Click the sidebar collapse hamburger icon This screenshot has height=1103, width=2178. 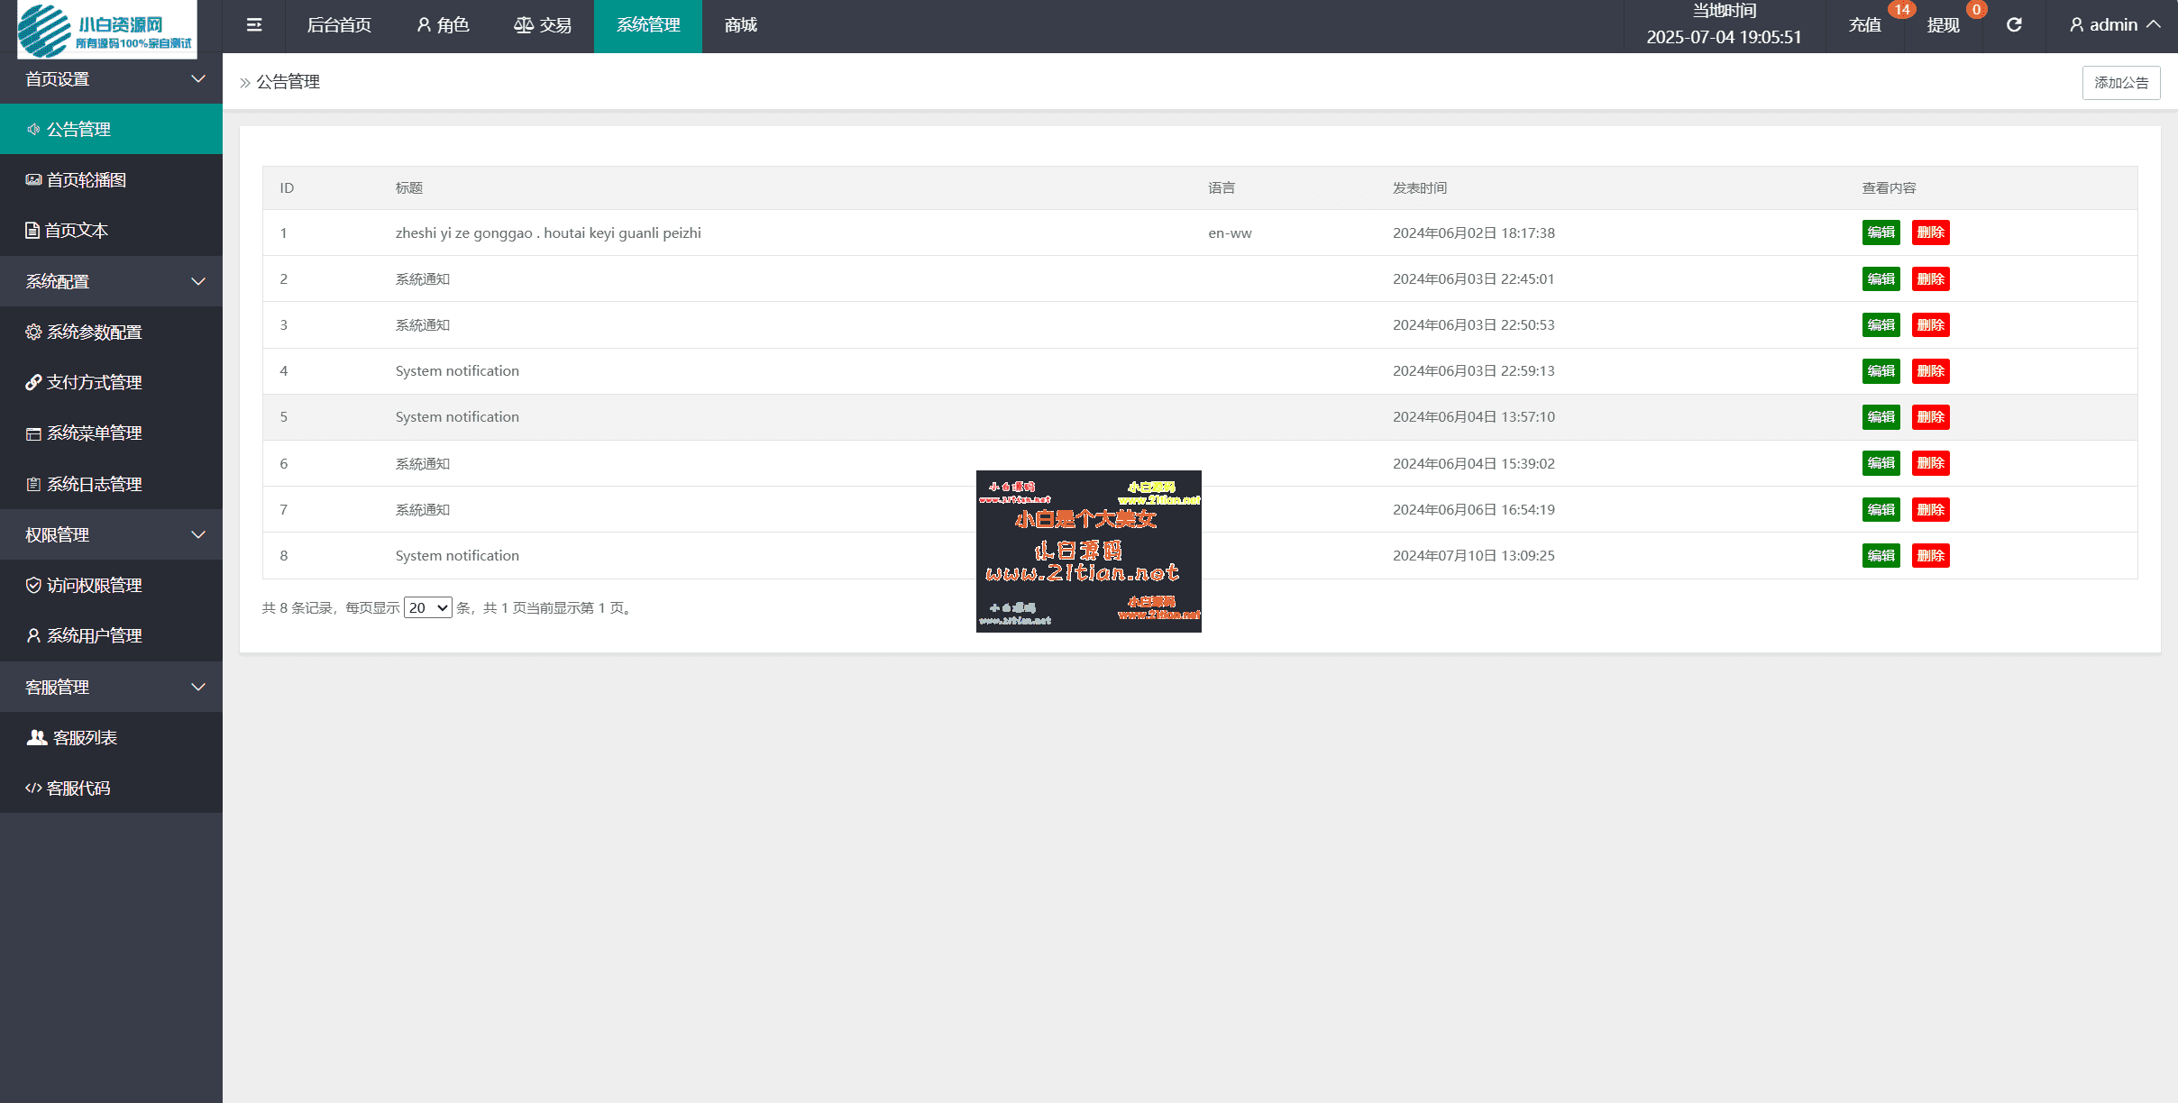pos(254,25)
